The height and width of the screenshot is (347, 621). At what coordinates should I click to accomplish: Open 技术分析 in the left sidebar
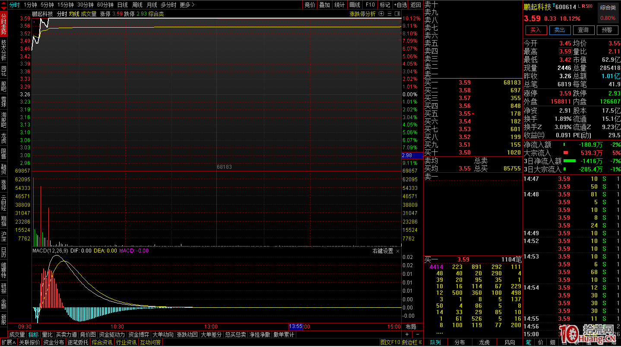click(x=3, y=50)
